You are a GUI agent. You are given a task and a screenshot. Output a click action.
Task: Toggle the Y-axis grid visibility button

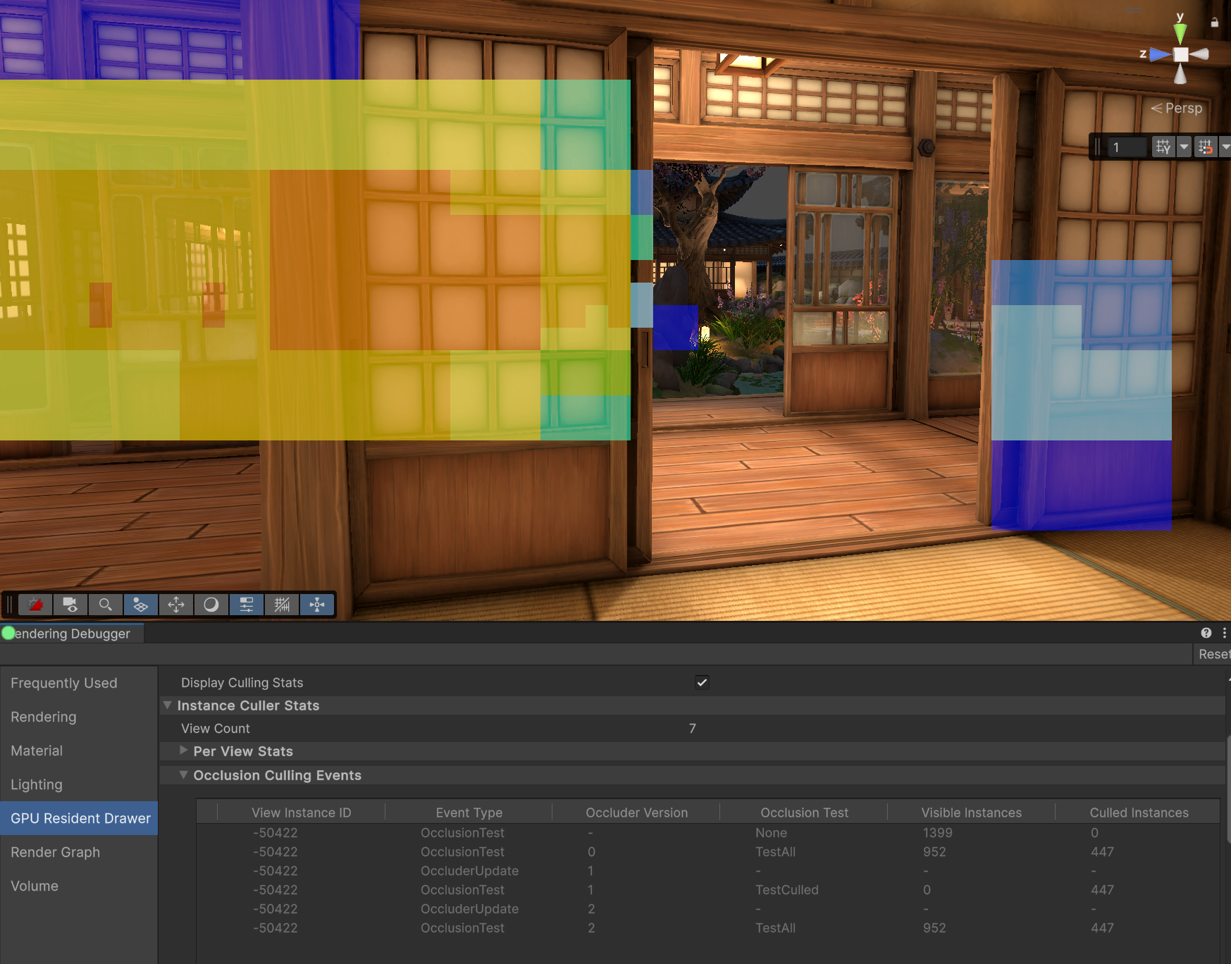1163,147
